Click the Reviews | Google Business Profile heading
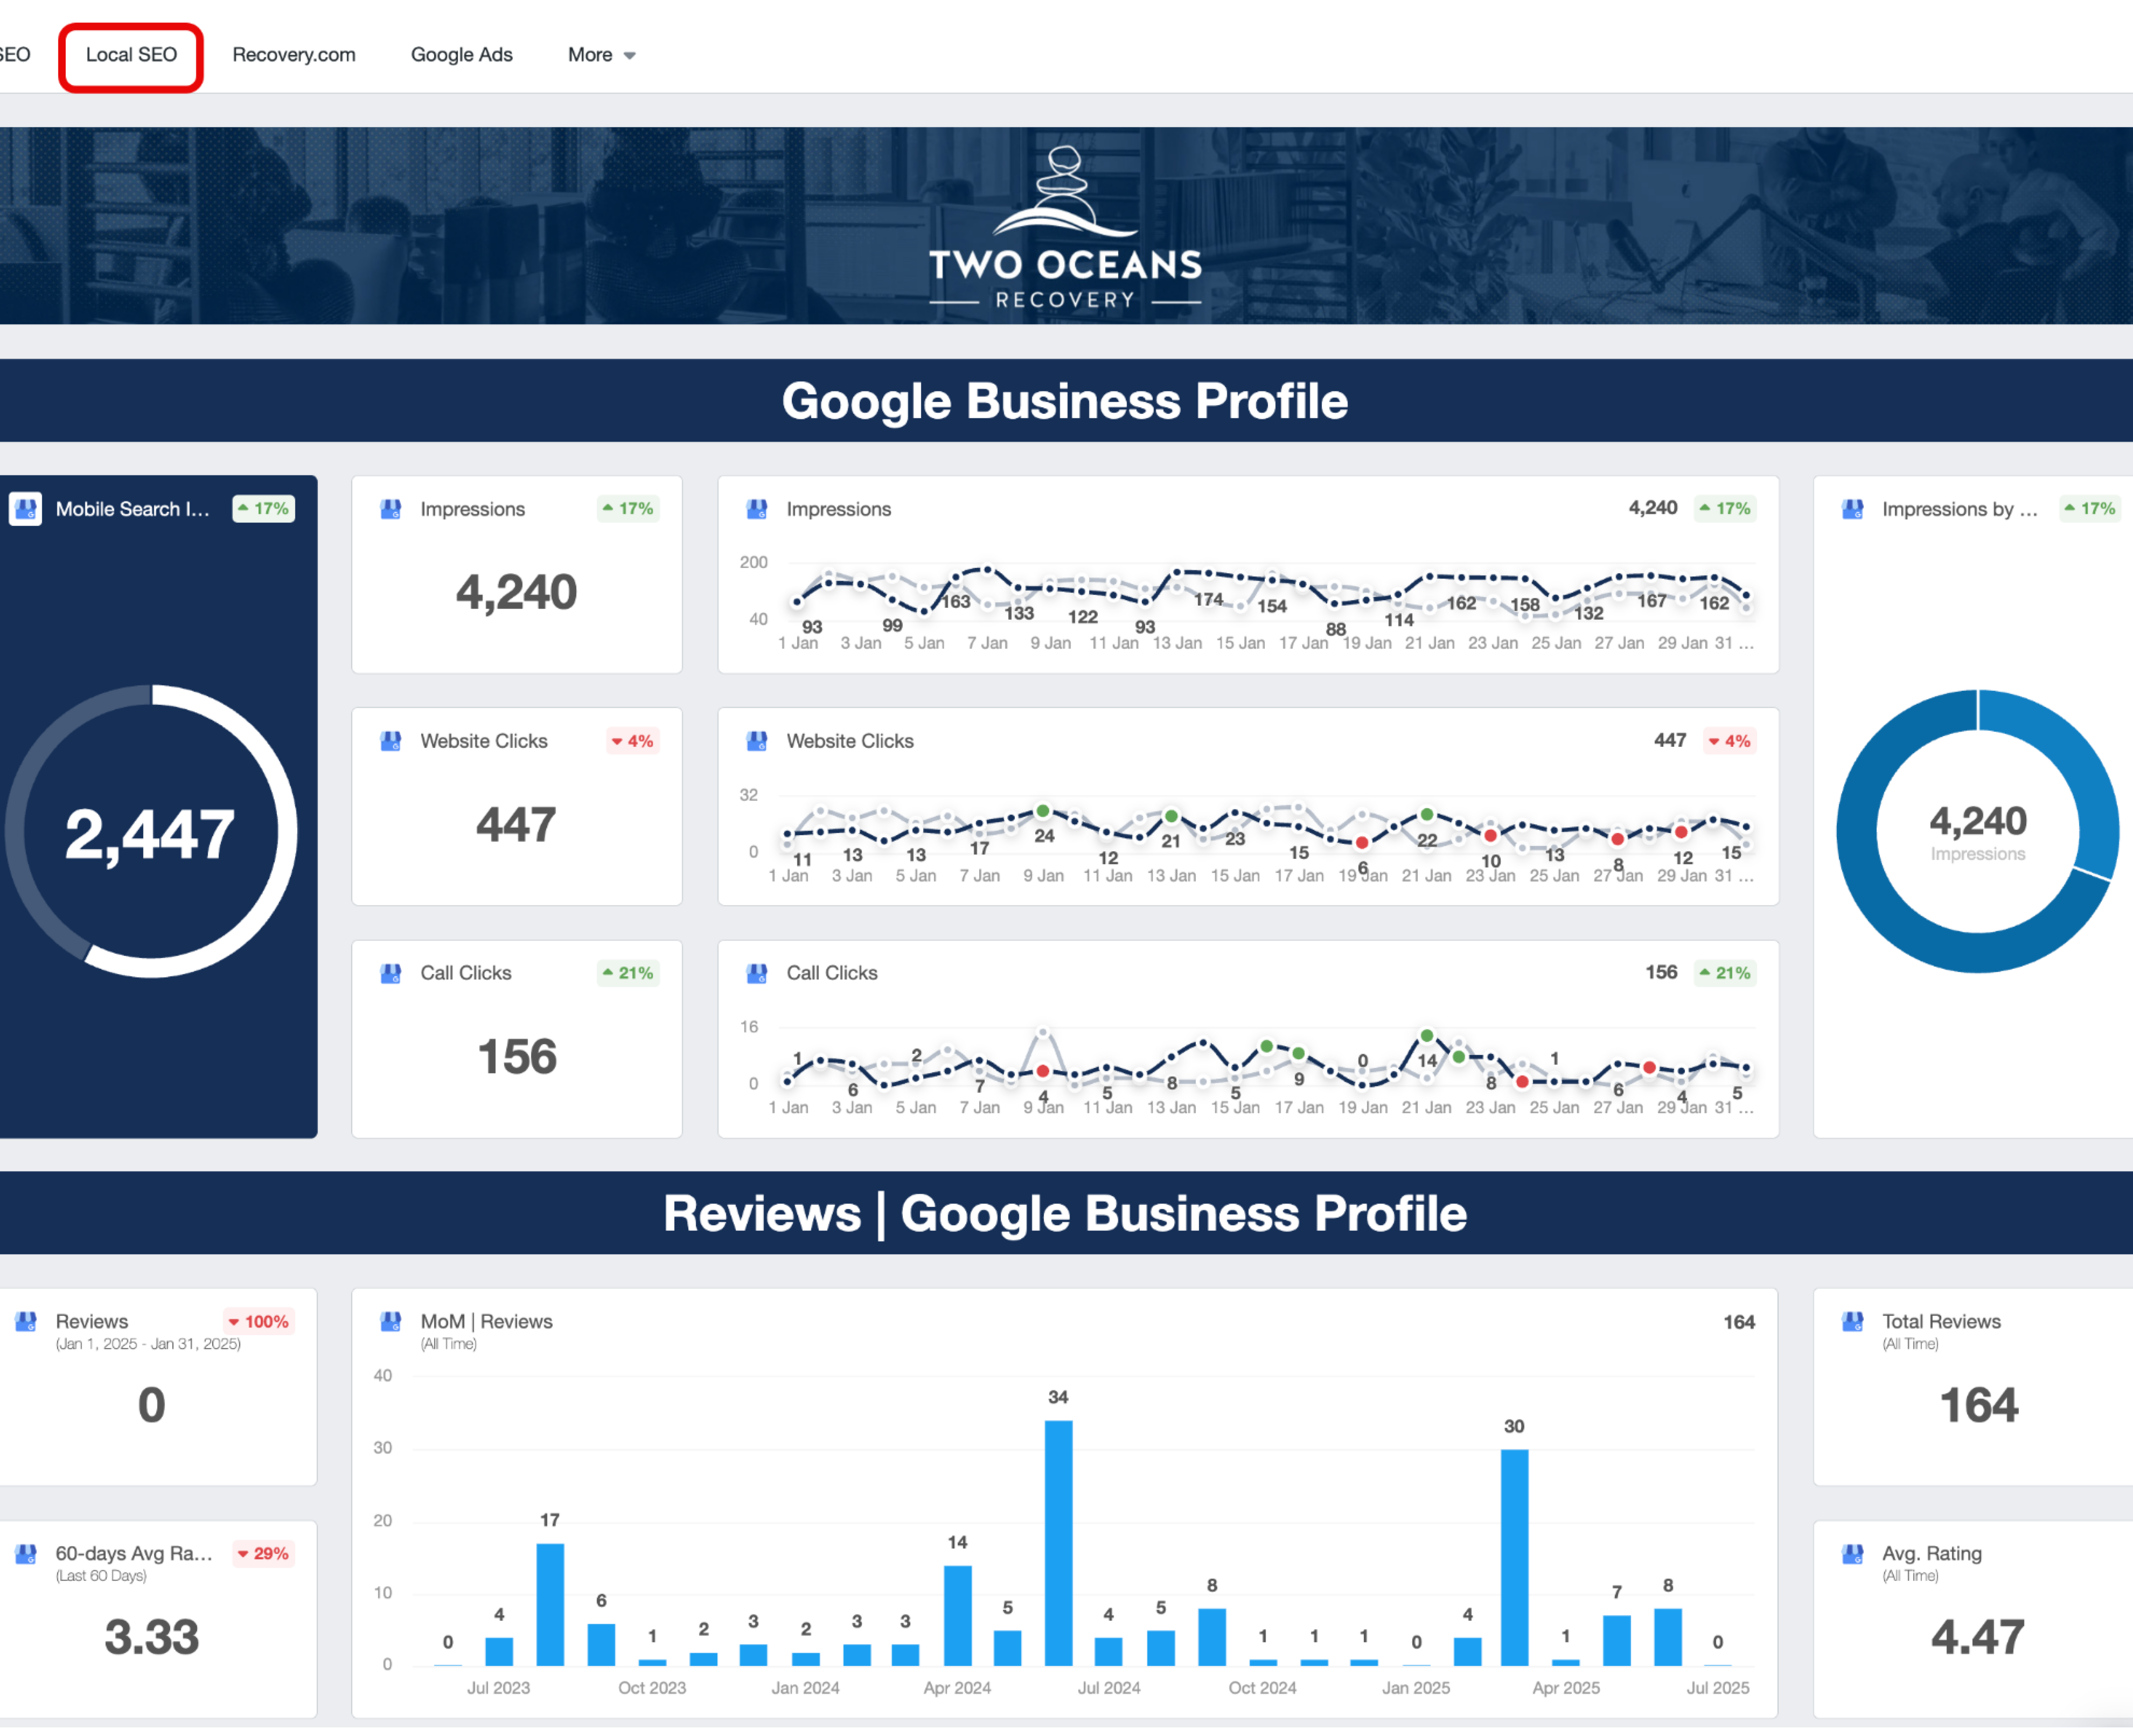This screenshot has height=1736, width=2133. tap(1065, 1213)
